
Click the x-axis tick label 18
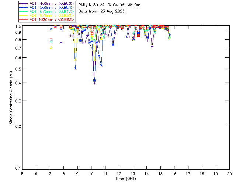coord(202,174)
